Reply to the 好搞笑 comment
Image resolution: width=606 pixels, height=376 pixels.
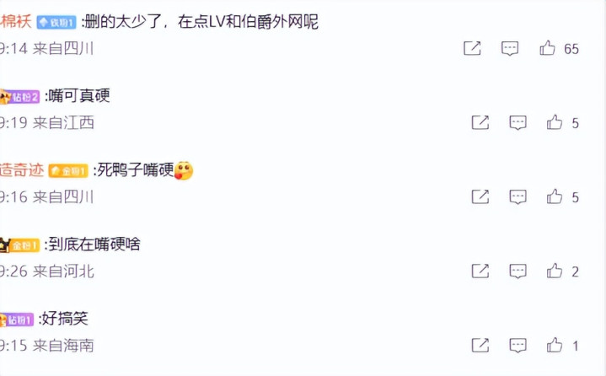pos(518,346)
